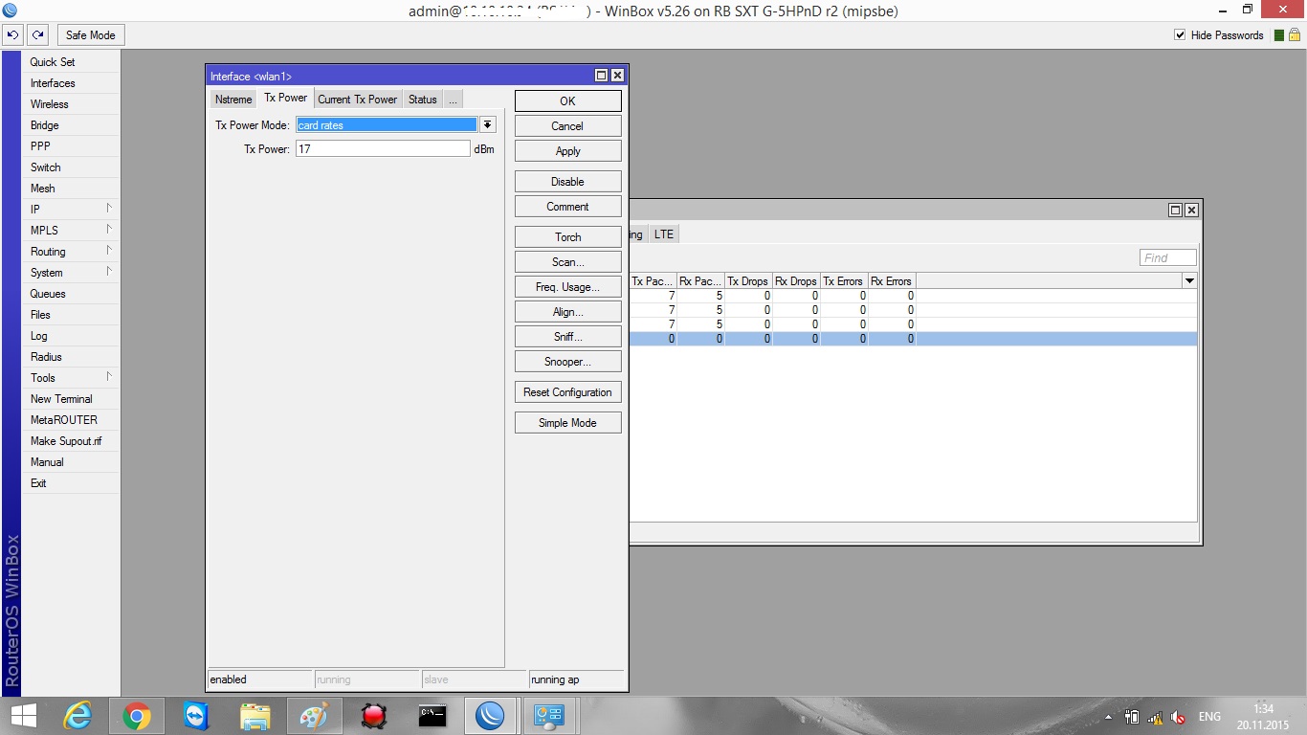Expand the hidden tabs with the ... button
This screenshot has width=1307, height=735.
(453, 100)
